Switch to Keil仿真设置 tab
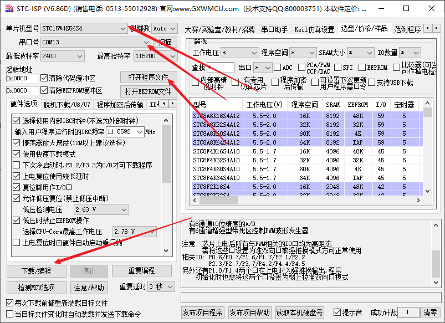 click(314, 29)
